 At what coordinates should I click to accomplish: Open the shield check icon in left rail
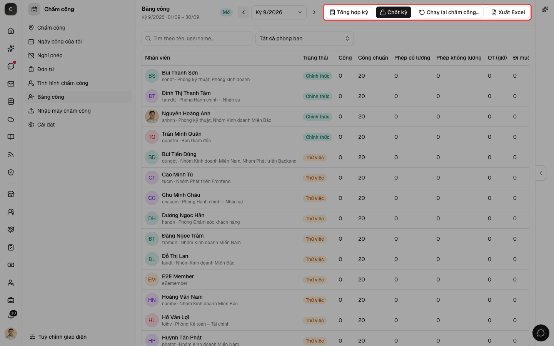coord(11,172)
